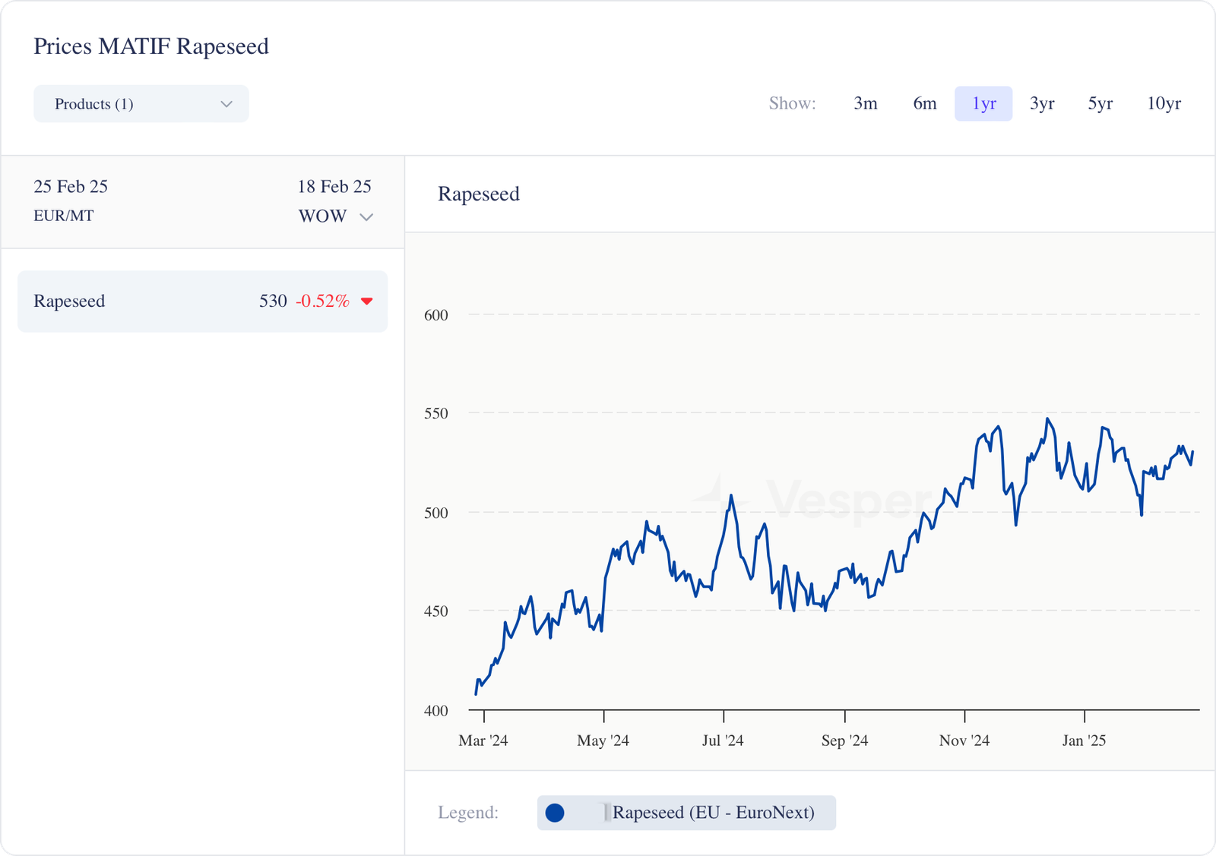Choose the 5yr time range

(1100, 103)
